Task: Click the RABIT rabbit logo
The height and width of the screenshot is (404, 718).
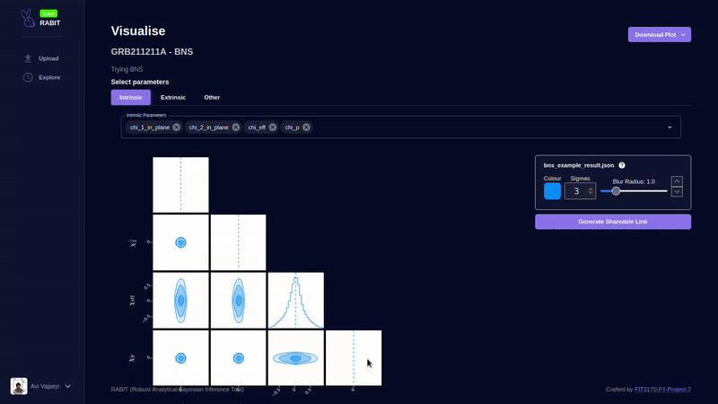Action: [x=28, y=18]
